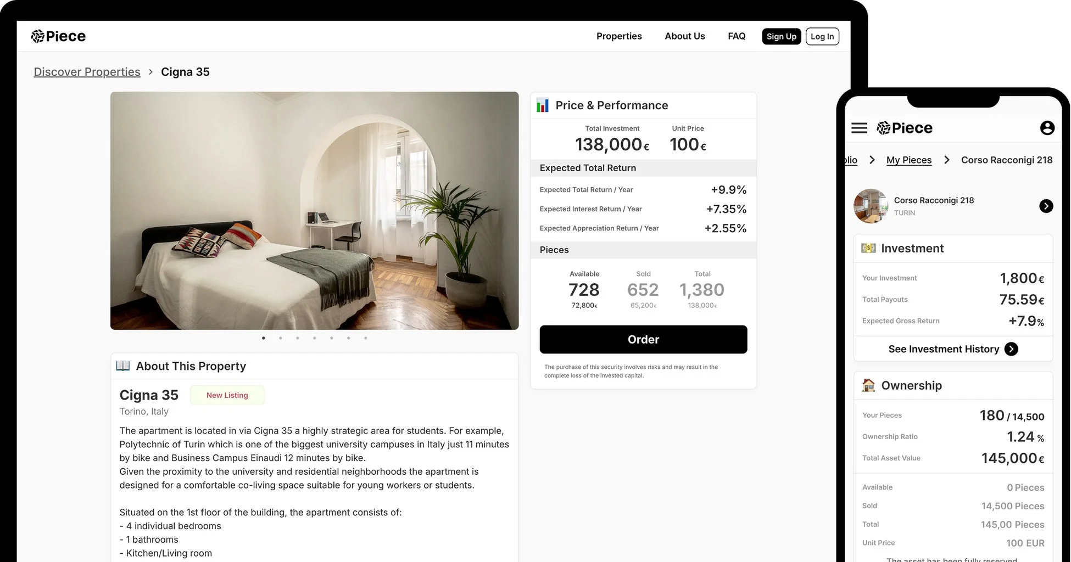Open the mobile hamburger menu

pyautogui.click(x=859, y=128)
